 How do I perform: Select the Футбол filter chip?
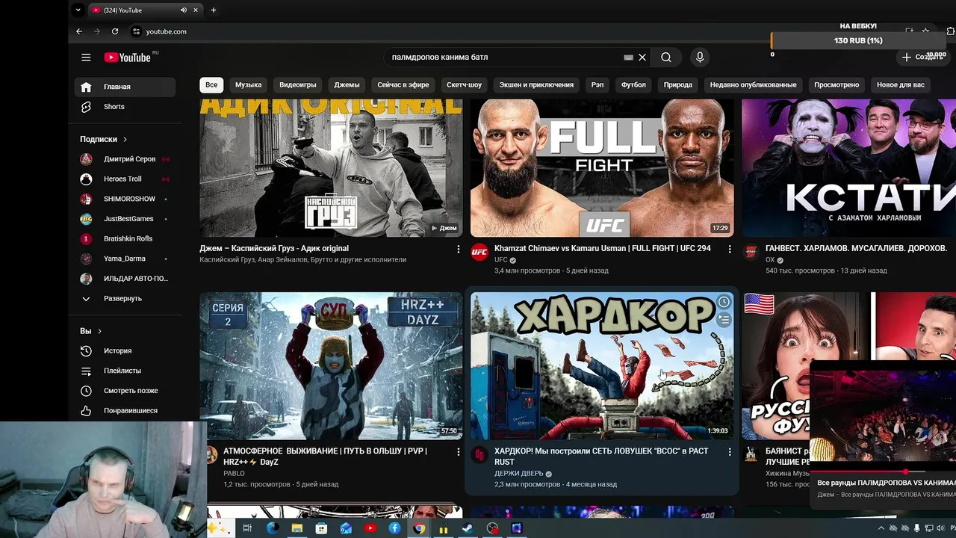[633, 84]
